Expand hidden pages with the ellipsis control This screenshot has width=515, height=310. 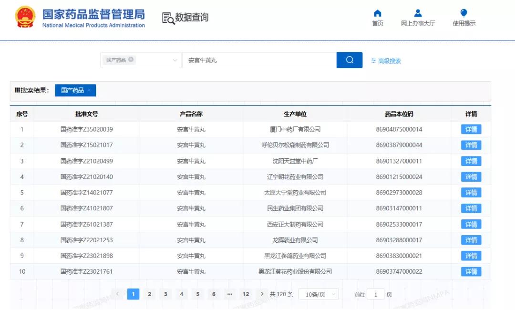pos(230,294)
